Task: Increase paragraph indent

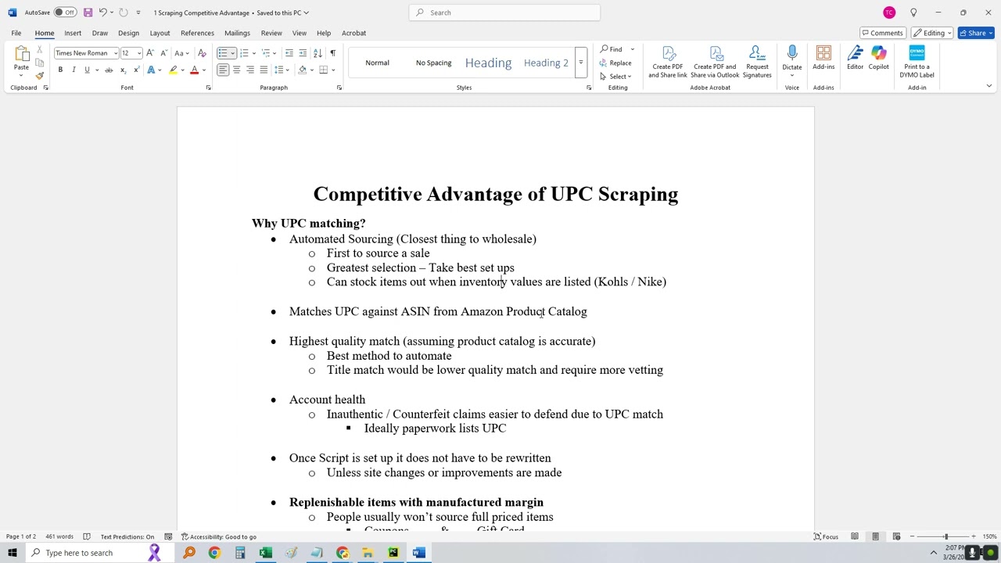Action: [x=303, y=53]
